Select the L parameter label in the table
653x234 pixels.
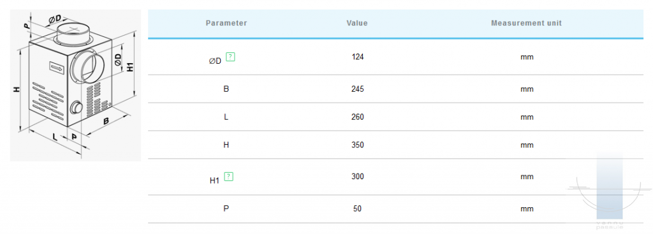pyautogui.click(x=226, y=117)
